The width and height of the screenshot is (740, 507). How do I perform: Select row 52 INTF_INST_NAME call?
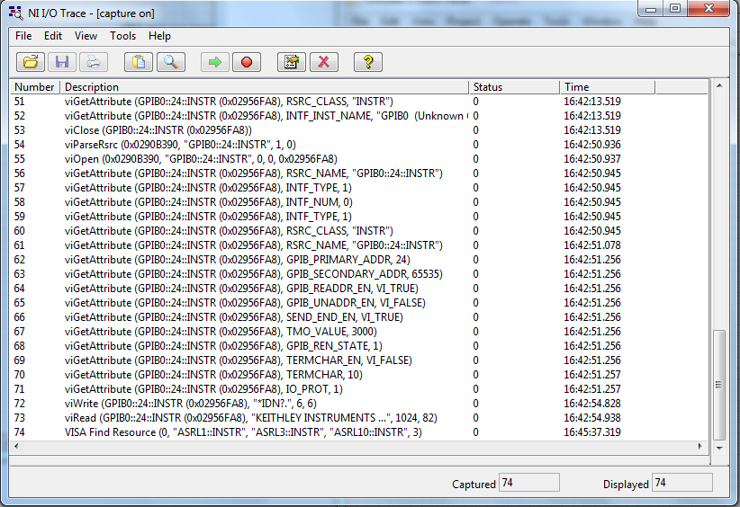(358, 116)
